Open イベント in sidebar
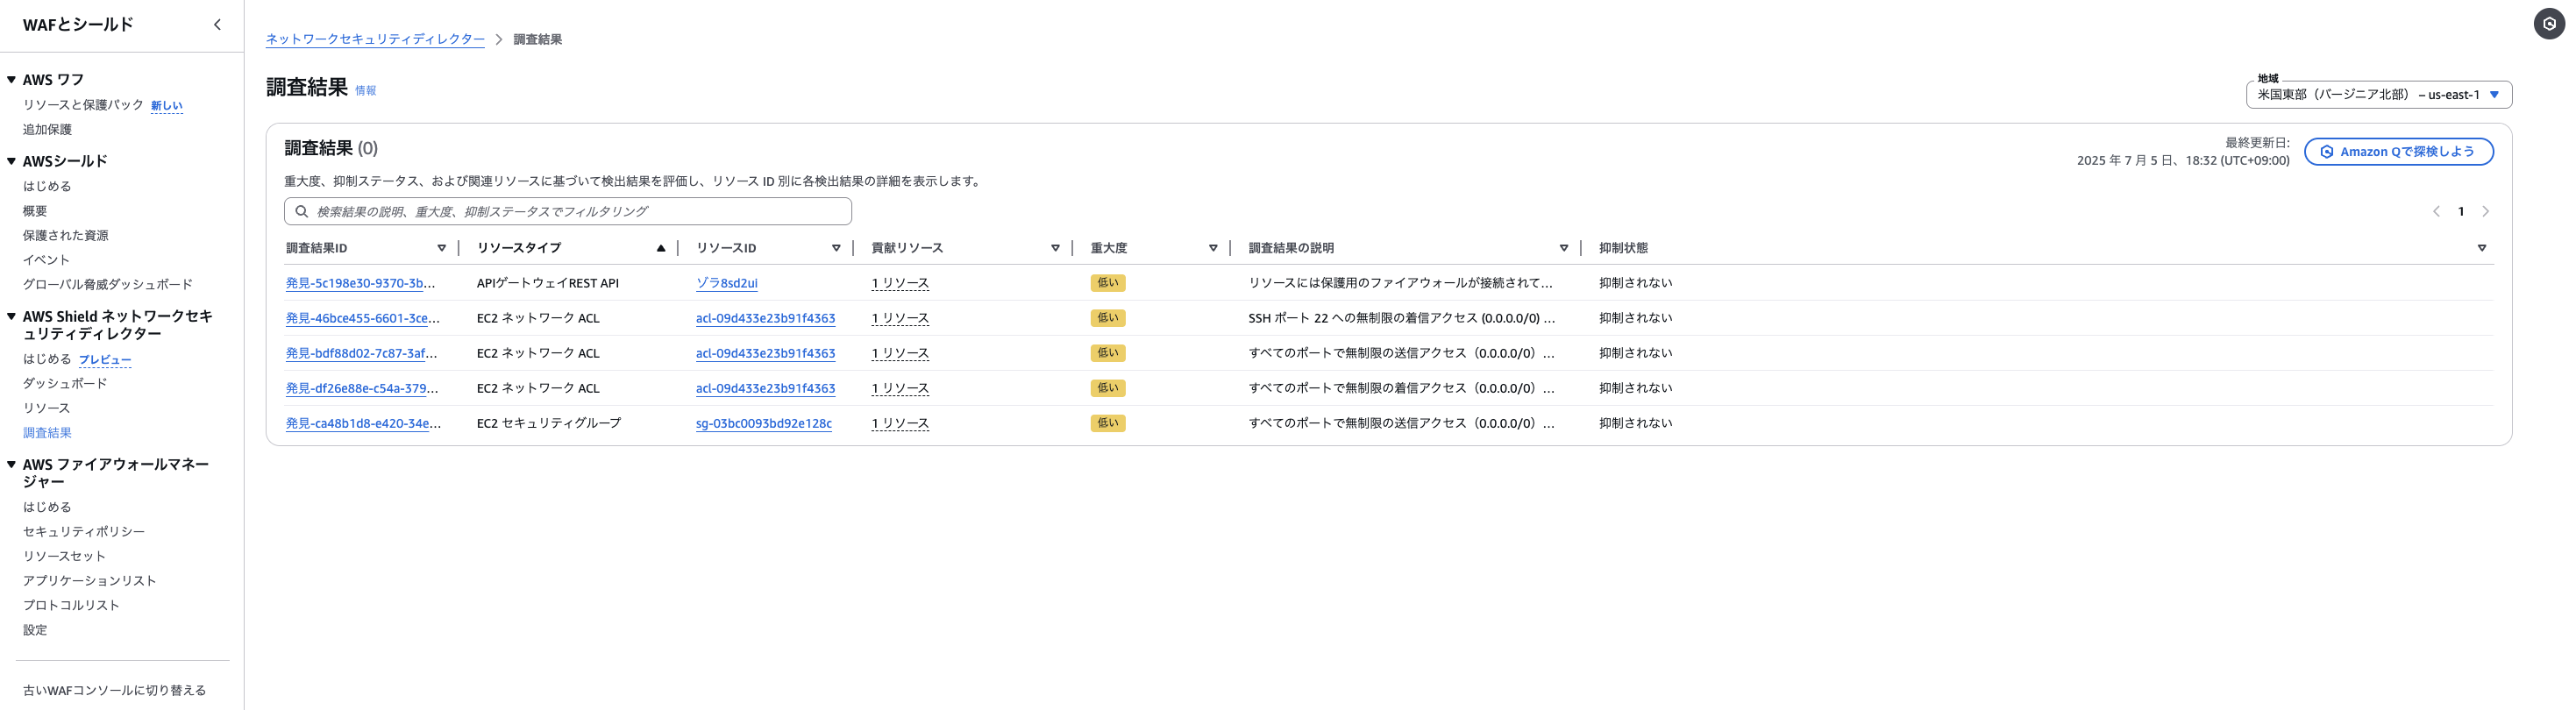The width and height of the screenshot is (2576, 710). (46, 260)
